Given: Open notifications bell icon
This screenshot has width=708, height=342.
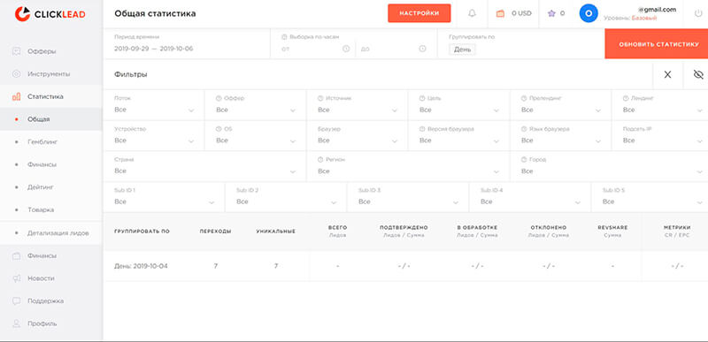Looking at the screenshot, I should (x=472, y=13).
